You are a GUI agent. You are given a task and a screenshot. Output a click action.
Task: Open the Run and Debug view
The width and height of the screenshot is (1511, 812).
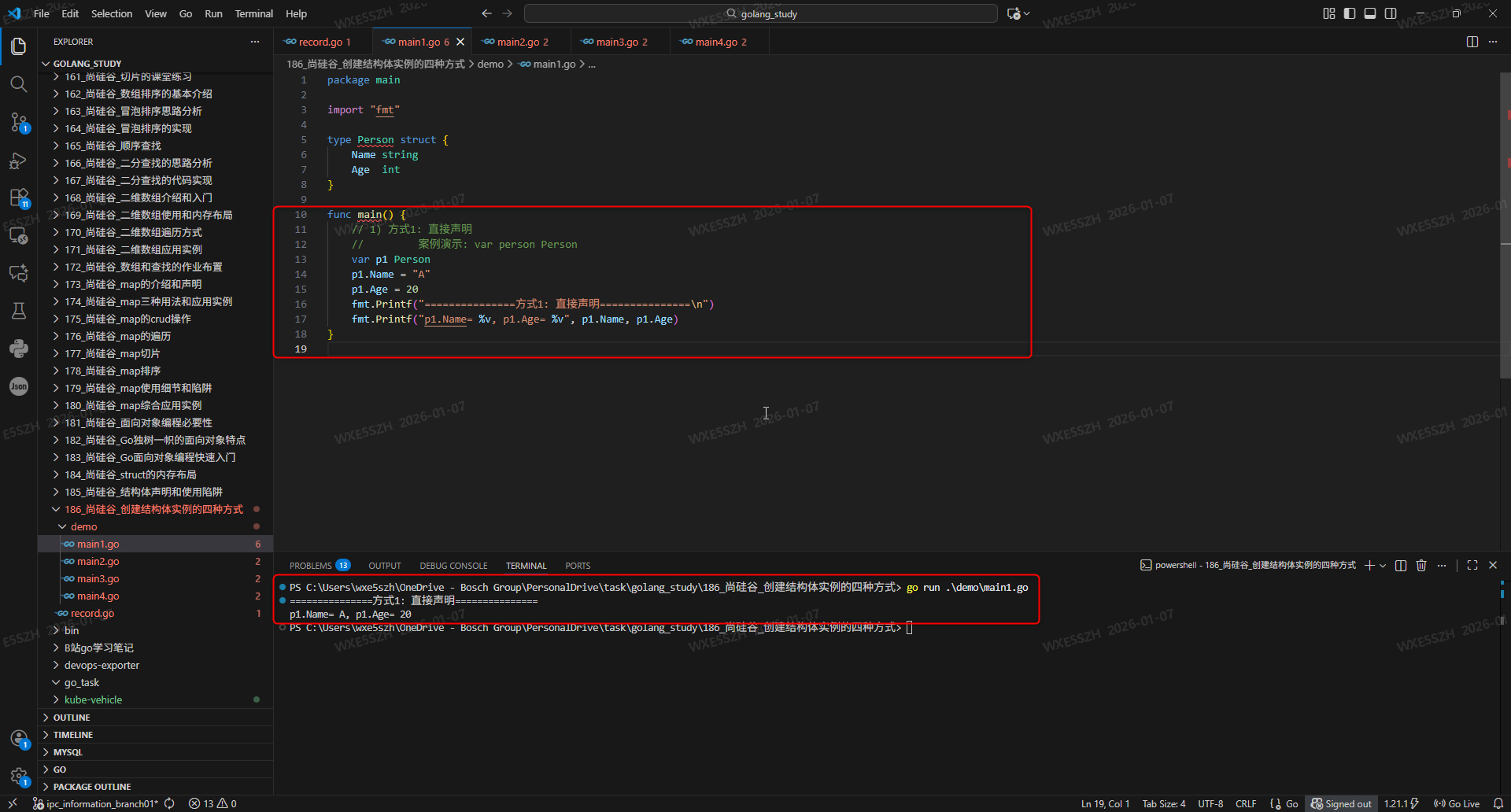coord(19,160)
